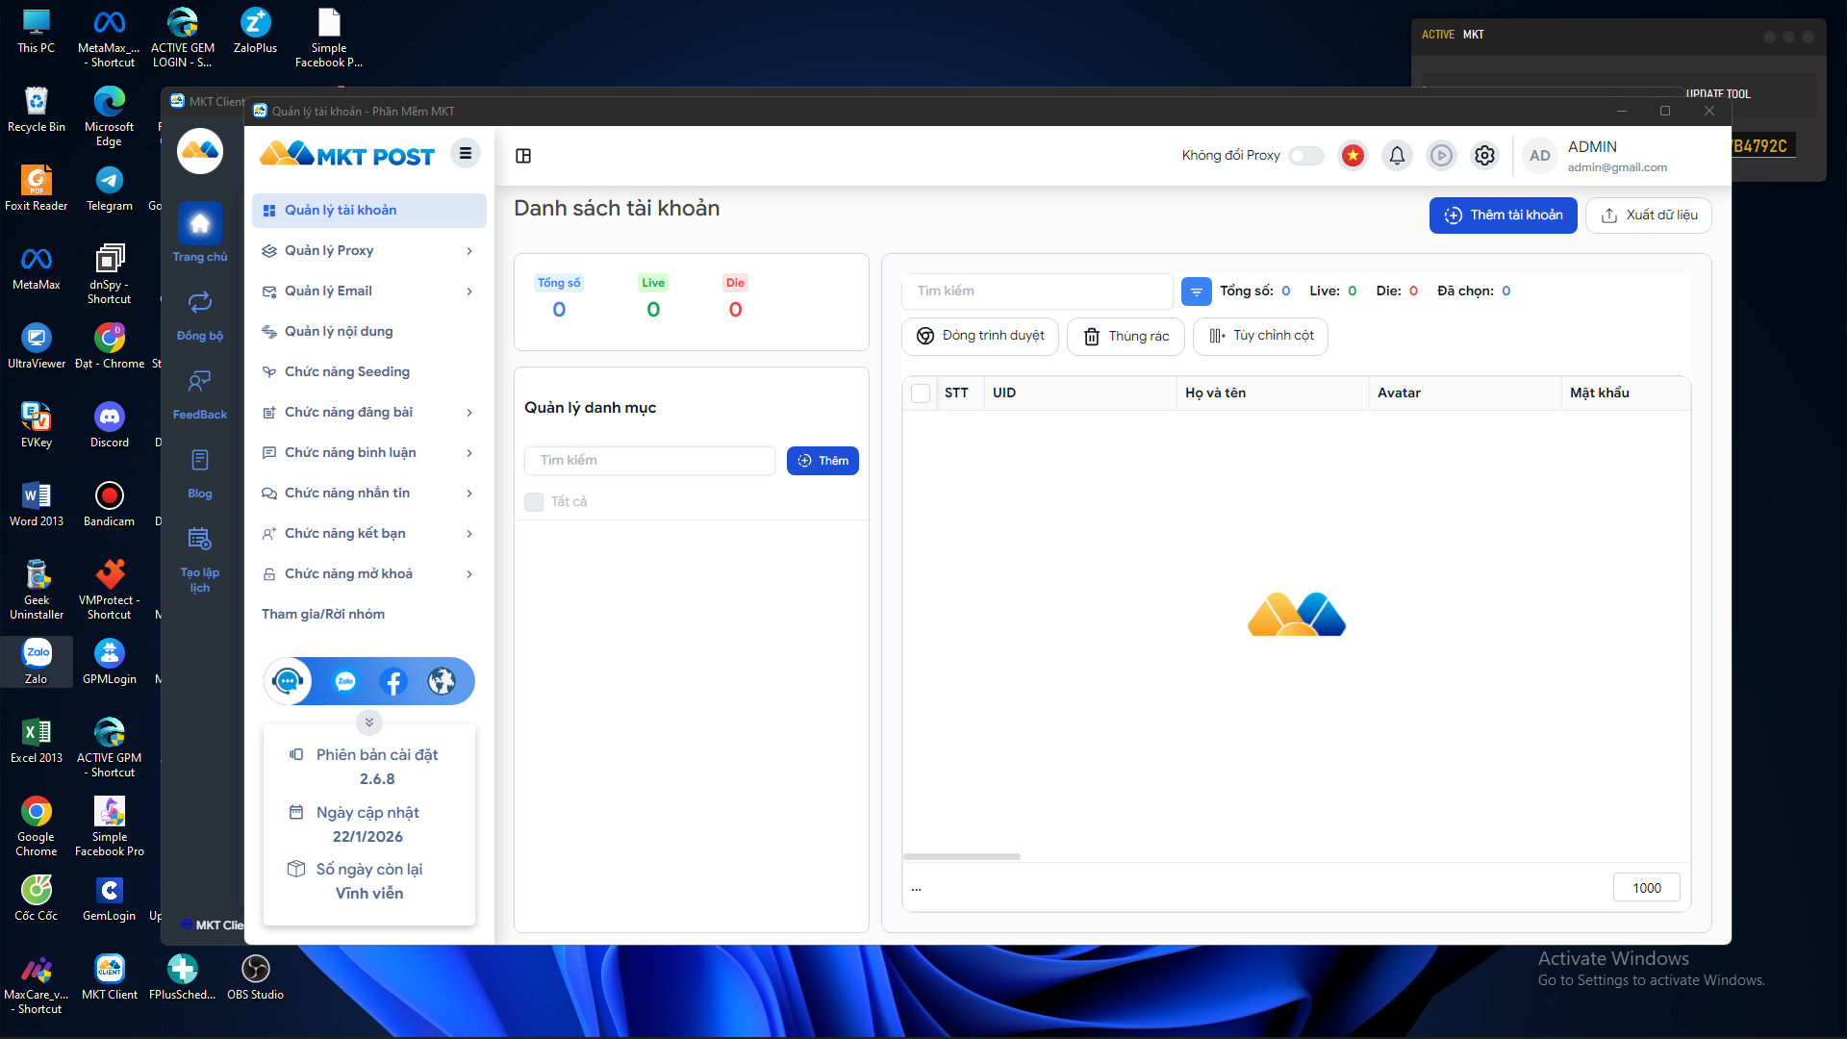Click the Vietnam flag language icon
The image size is (1847, 1039).
click(x=1354, y=156)
